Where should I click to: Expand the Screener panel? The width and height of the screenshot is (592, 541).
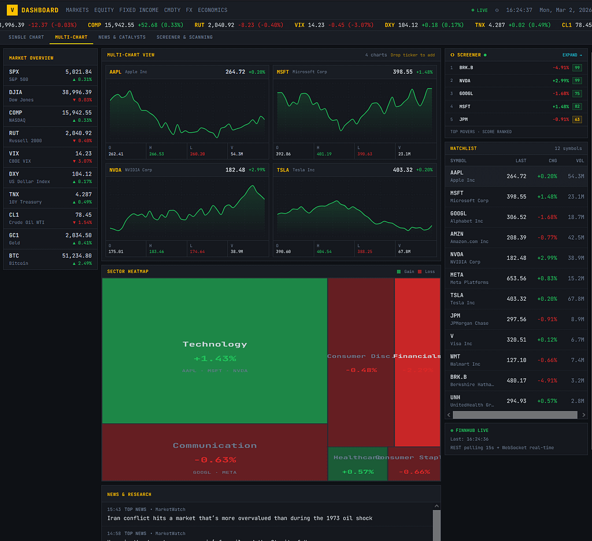(x=571, y=55)
